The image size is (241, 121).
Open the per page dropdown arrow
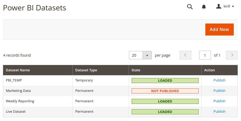(x=147, y=55)
